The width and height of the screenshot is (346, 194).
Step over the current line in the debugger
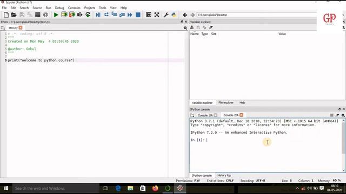point(107,15)
